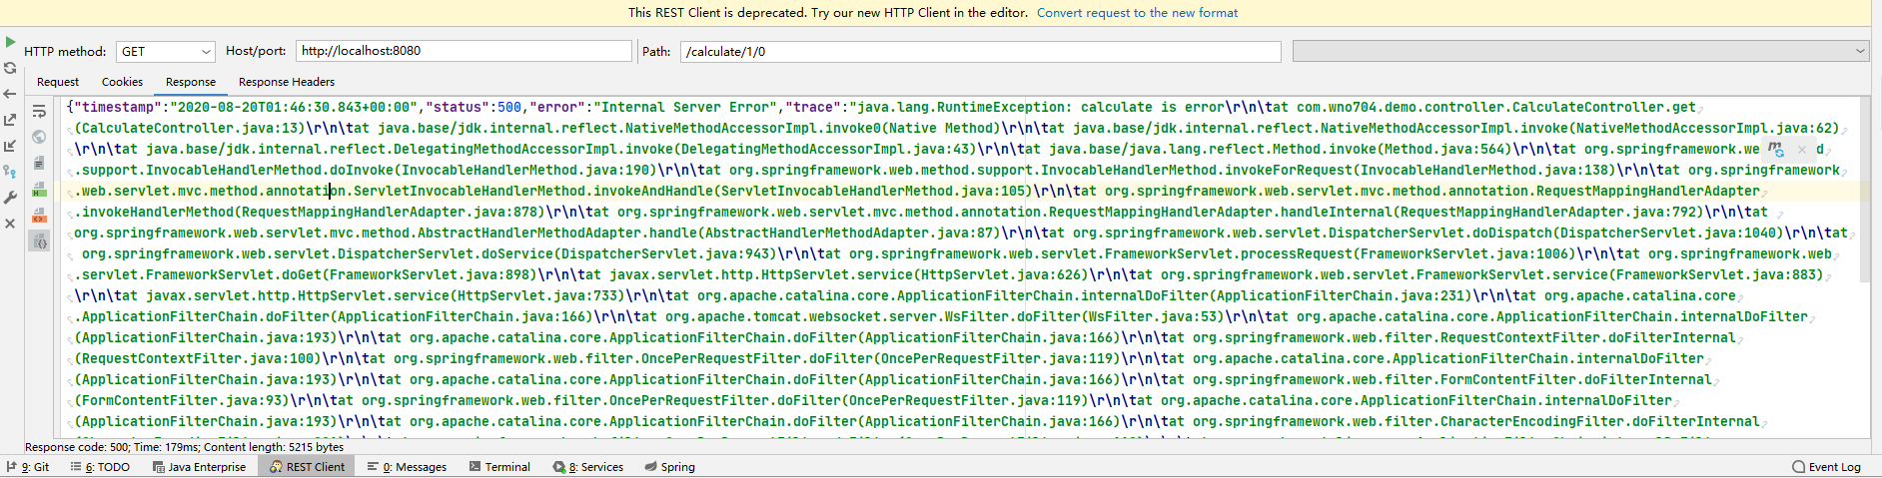Switch to the Cookies tab
Viewport: 1882px width, 478px height.
click(x=122, y=82)
